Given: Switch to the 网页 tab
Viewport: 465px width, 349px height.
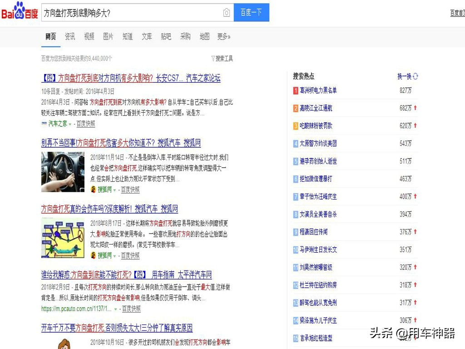Looking at the screenshot, I should coord(51,36).
